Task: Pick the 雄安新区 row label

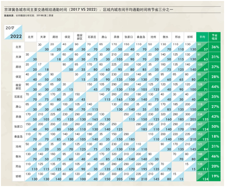Action: coord(18,87)
